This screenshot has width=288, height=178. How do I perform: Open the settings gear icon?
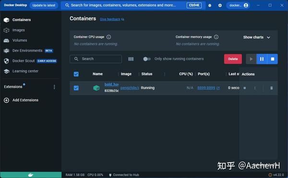coord(220,5)
